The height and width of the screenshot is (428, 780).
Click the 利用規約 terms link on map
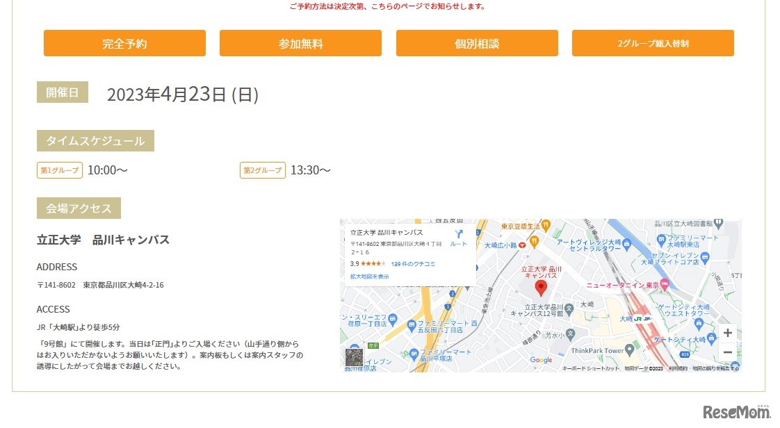click(678, 368)
